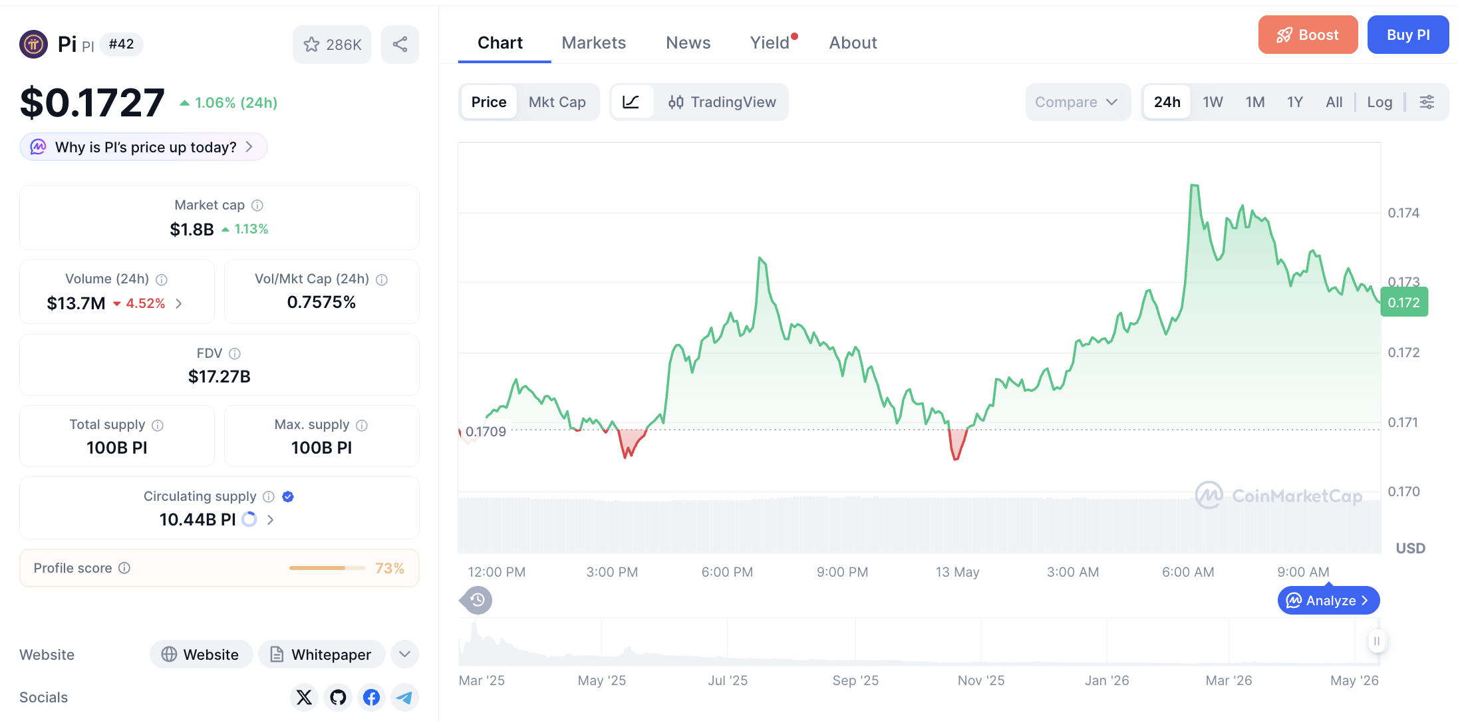Screen dimensions: 1458x721
Task: Click the historical range navigator mini chart
Action: 918,641
